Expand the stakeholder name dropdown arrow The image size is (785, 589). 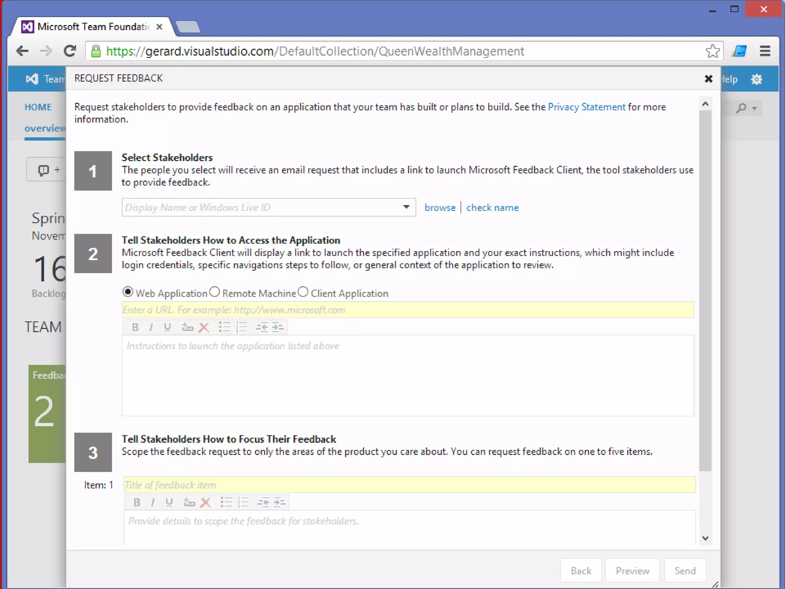[x=406, y=207]
